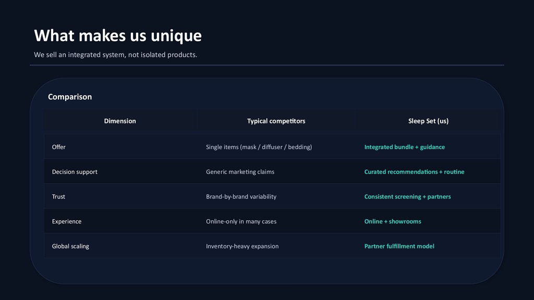The height and width of the screenshot is (300, 534).
Task: Click the 'What makes us unique' title
Action: [118, 35]
